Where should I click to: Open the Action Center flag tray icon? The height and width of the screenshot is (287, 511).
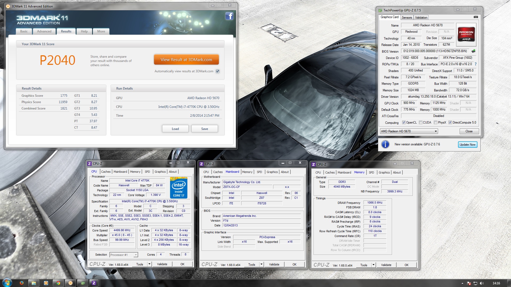point(469,283)
